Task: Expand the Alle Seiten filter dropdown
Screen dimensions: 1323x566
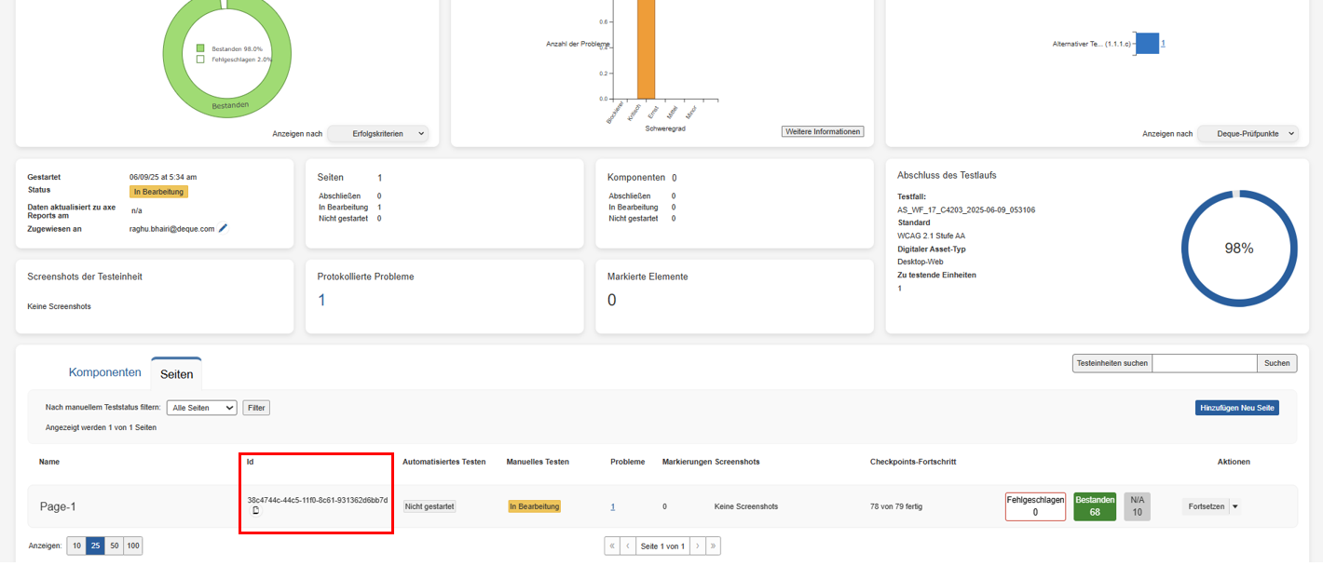Action: [x=201, y=408]
